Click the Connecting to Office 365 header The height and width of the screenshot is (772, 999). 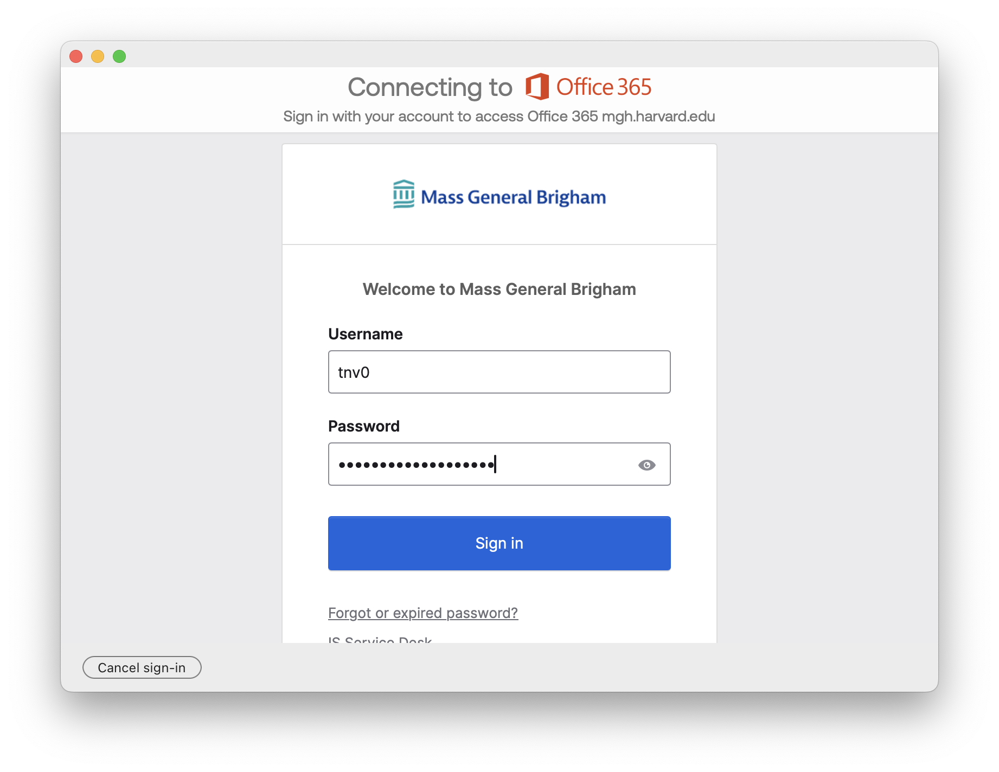499,87
